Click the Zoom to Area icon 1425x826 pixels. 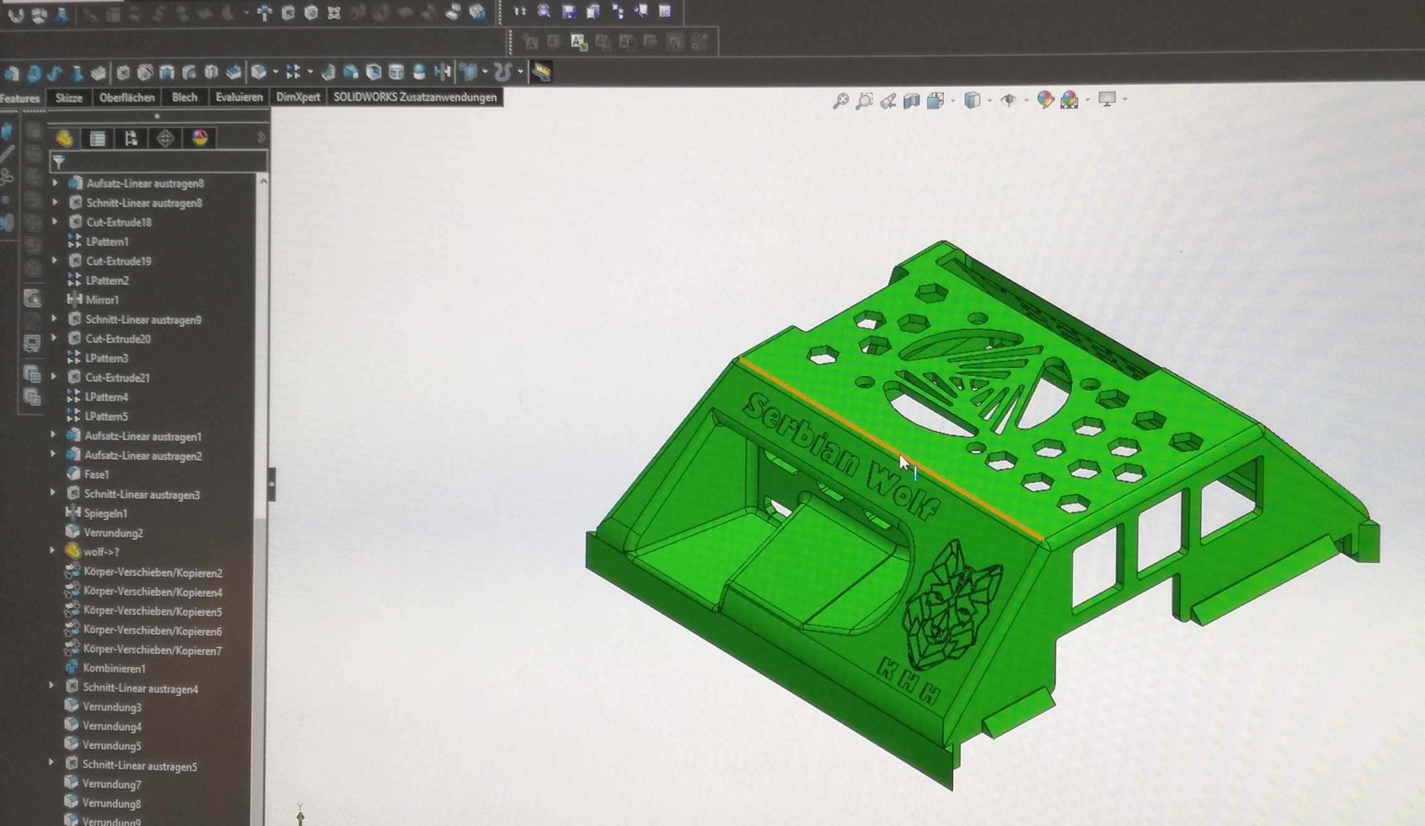[864, 101]
